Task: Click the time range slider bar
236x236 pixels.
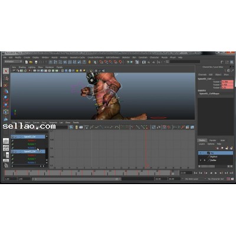Action: tap(77, 179)
